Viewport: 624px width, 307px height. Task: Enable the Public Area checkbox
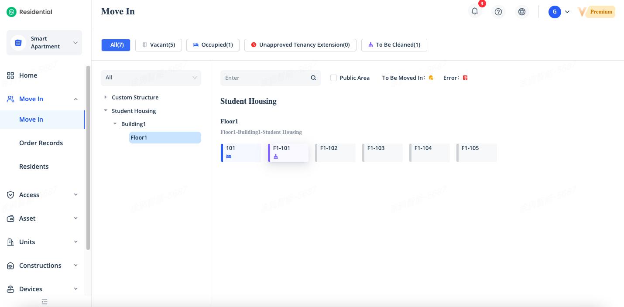point(334,78)
